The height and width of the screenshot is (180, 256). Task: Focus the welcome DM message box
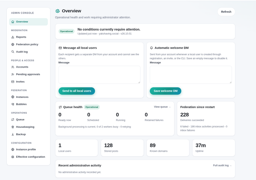click(191, 75)
